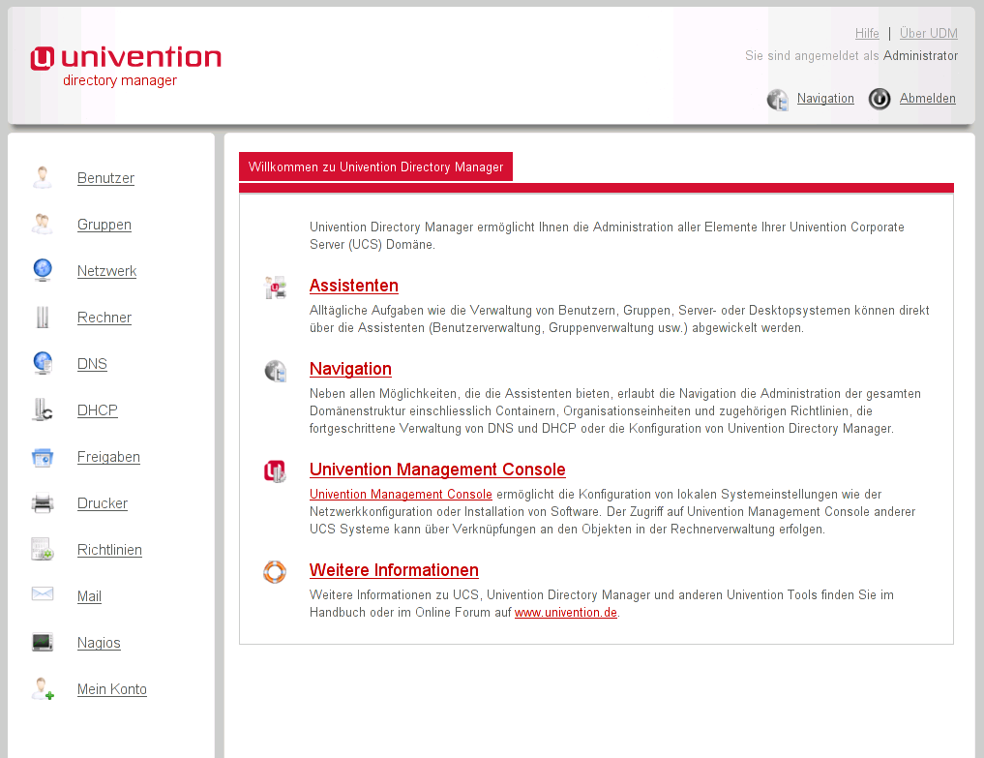
Task: Open the Über UDM link
Action: pyautogui.click(x=928, y=33)
